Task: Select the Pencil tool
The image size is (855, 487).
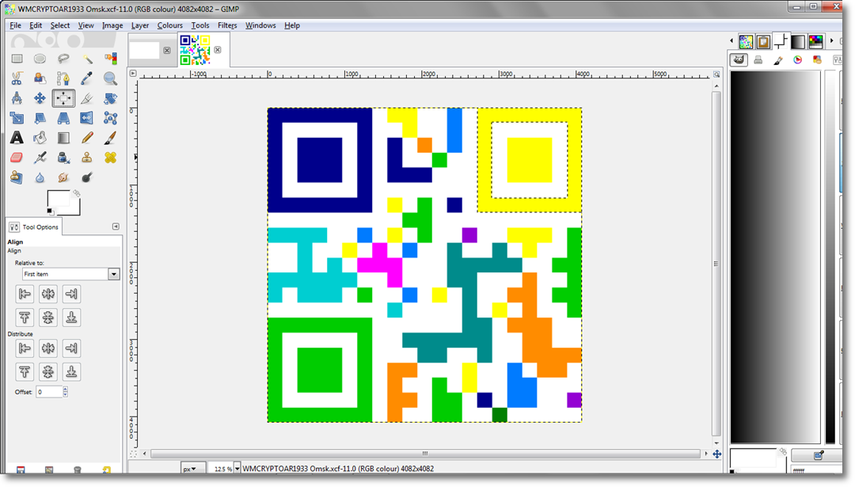Action: pyautogui.click(x=87, y=138)
